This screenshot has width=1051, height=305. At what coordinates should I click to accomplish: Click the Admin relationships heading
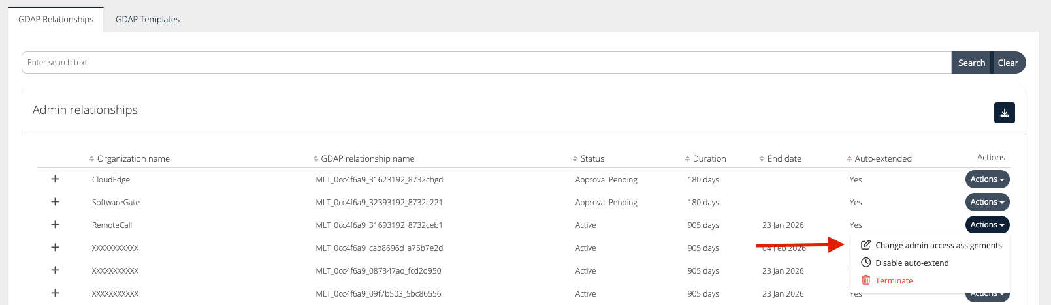[85, 110]
